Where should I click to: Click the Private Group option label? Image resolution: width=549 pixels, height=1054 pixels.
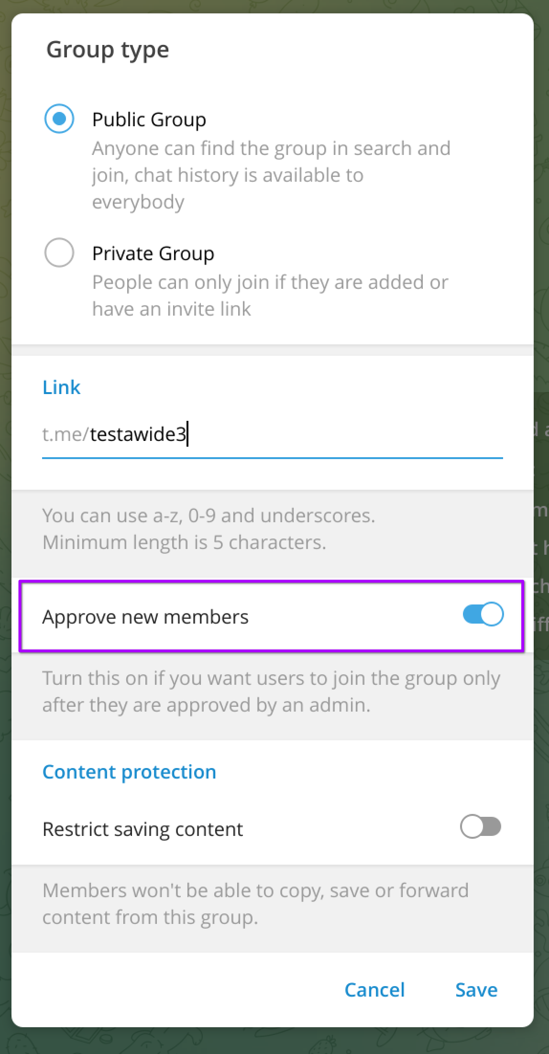tap(153, 253)
